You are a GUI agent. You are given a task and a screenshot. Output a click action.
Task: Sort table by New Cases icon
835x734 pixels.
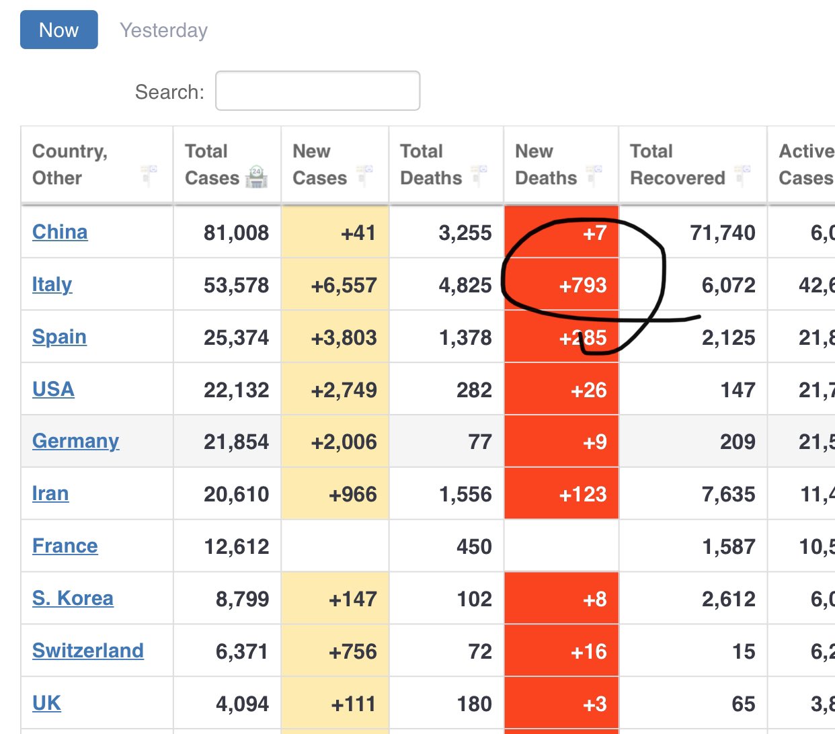point(364,175)
